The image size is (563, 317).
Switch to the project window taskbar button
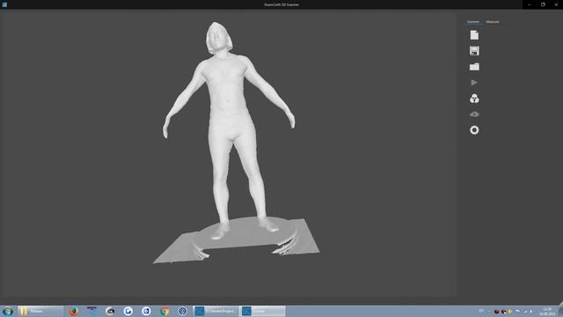tap(216, 311)
